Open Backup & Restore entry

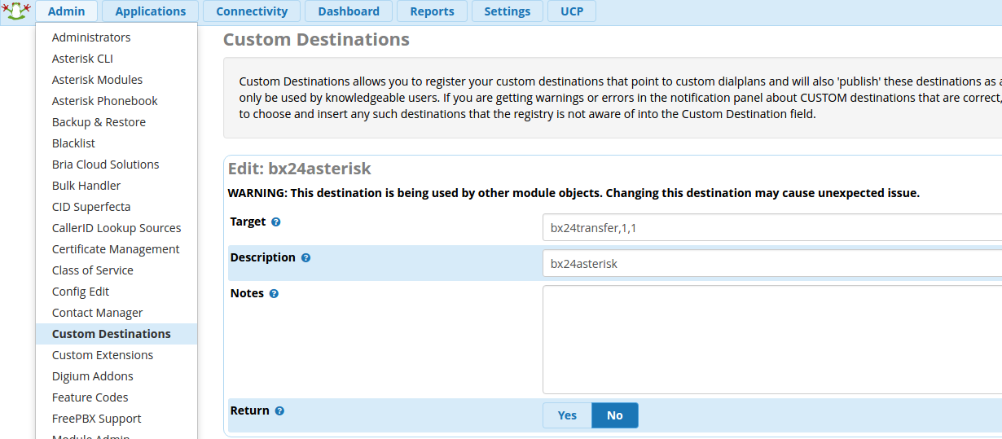[116, 122]
